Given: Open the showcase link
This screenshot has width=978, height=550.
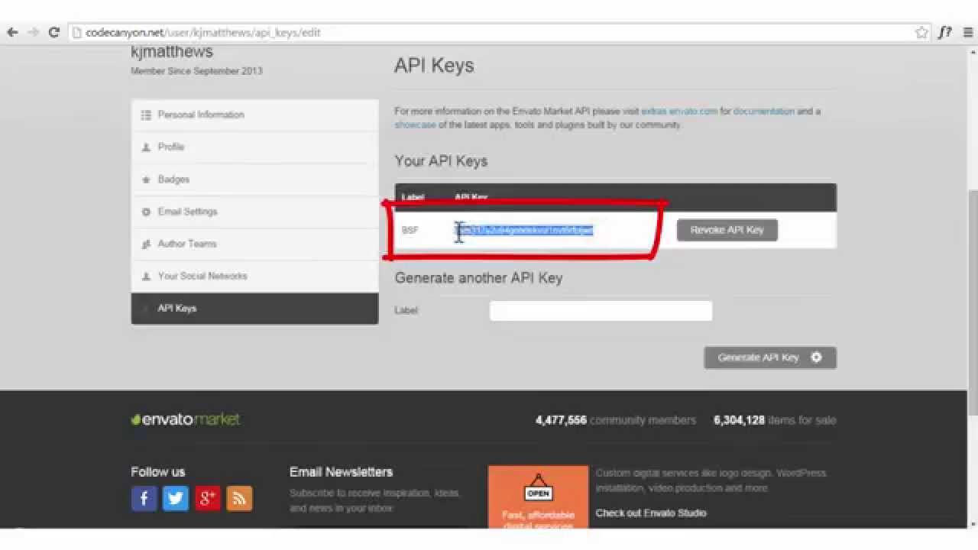Looking at the screenshot, I should point(415,125).
